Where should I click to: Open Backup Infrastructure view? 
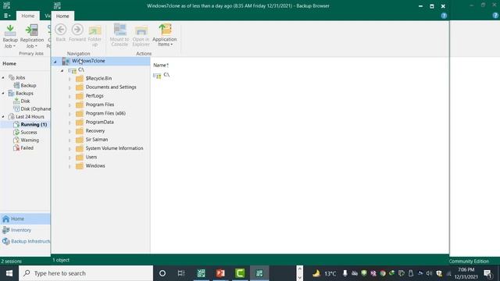click(x=25, y=241)
